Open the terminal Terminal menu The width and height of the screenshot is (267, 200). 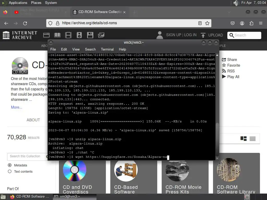pyautogui.click(x=107, y=49)
